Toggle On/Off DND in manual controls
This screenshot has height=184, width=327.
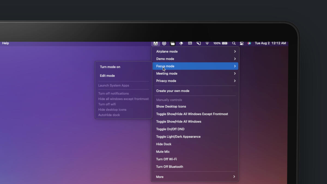click(x=170, y=129)
